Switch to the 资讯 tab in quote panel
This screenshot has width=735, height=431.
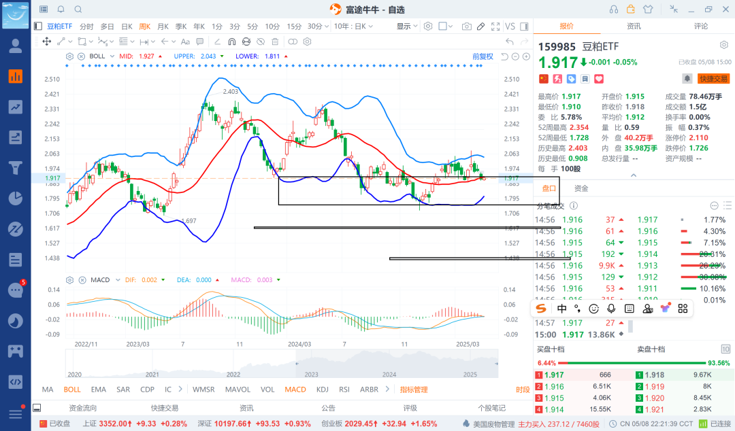click(x=634, y=26)
